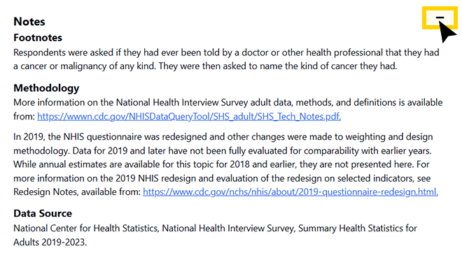Click the sentence starting 'More information on the National'
The height and width of the screenshot is (260, 462).
point(228,110)
